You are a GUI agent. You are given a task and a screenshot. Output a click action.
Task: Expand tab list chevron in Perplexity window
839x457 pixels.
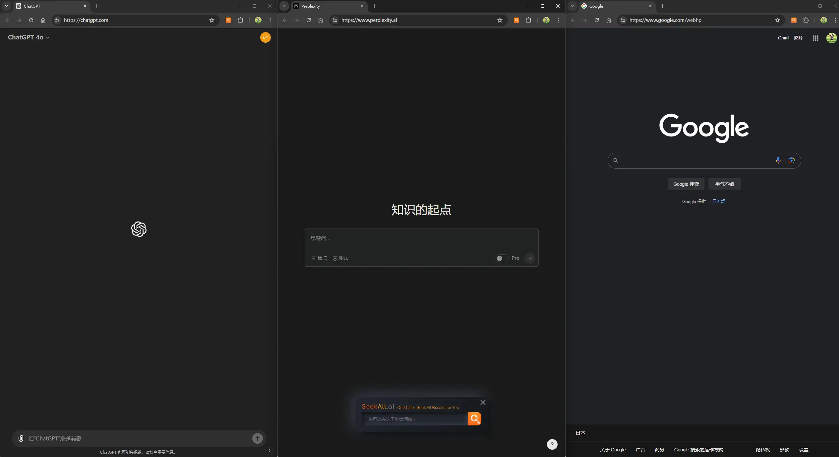[283, 6]
